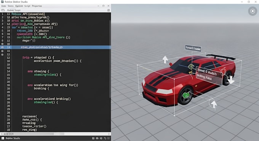Select the rotation ring handle near the rear wheel
Viewport: 259px width, 141px height.
[x=223, y=71]
